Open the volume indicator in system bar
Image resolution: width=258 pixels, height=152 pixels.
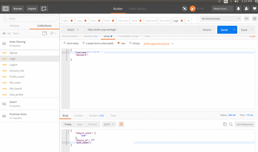click(236, 1)
